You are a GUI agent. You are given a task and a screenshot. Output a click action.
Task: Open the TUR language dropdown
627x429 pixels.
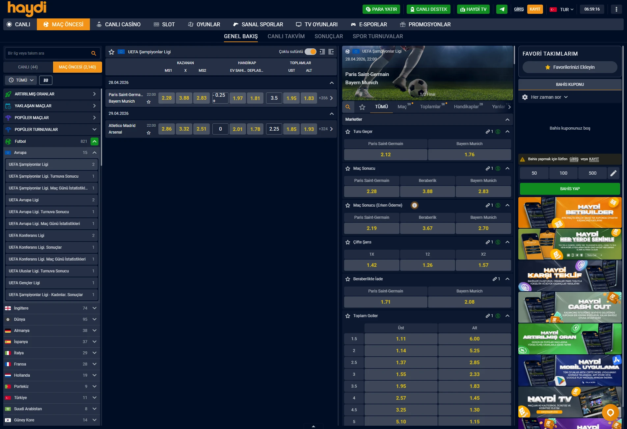562,10
